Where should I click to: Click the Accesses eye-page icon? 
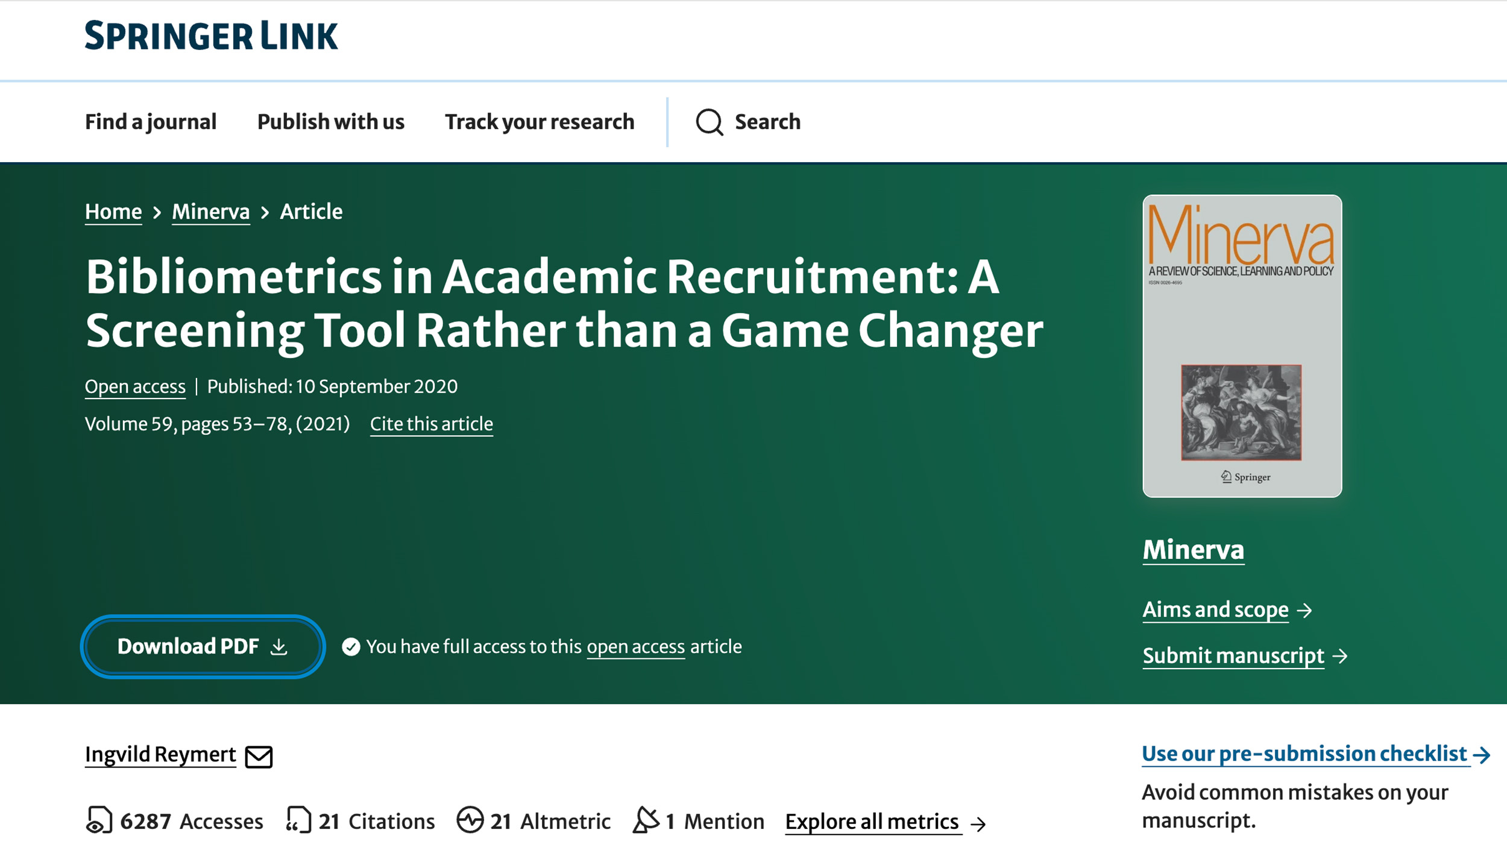[99, 820]
